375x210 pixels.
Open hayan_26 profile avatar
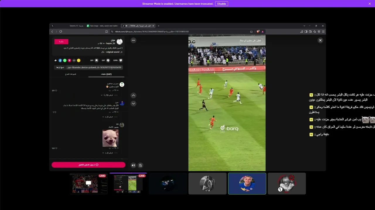[120, 42]
